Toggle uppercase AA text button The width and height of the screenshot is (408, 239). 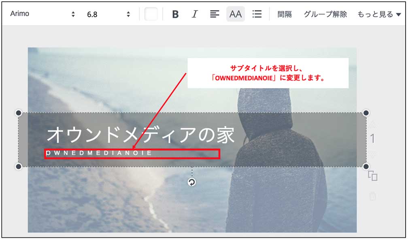(x=236, y=14)
